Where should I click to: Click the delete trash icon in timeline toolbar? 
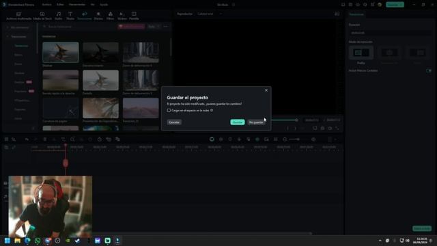44,139
